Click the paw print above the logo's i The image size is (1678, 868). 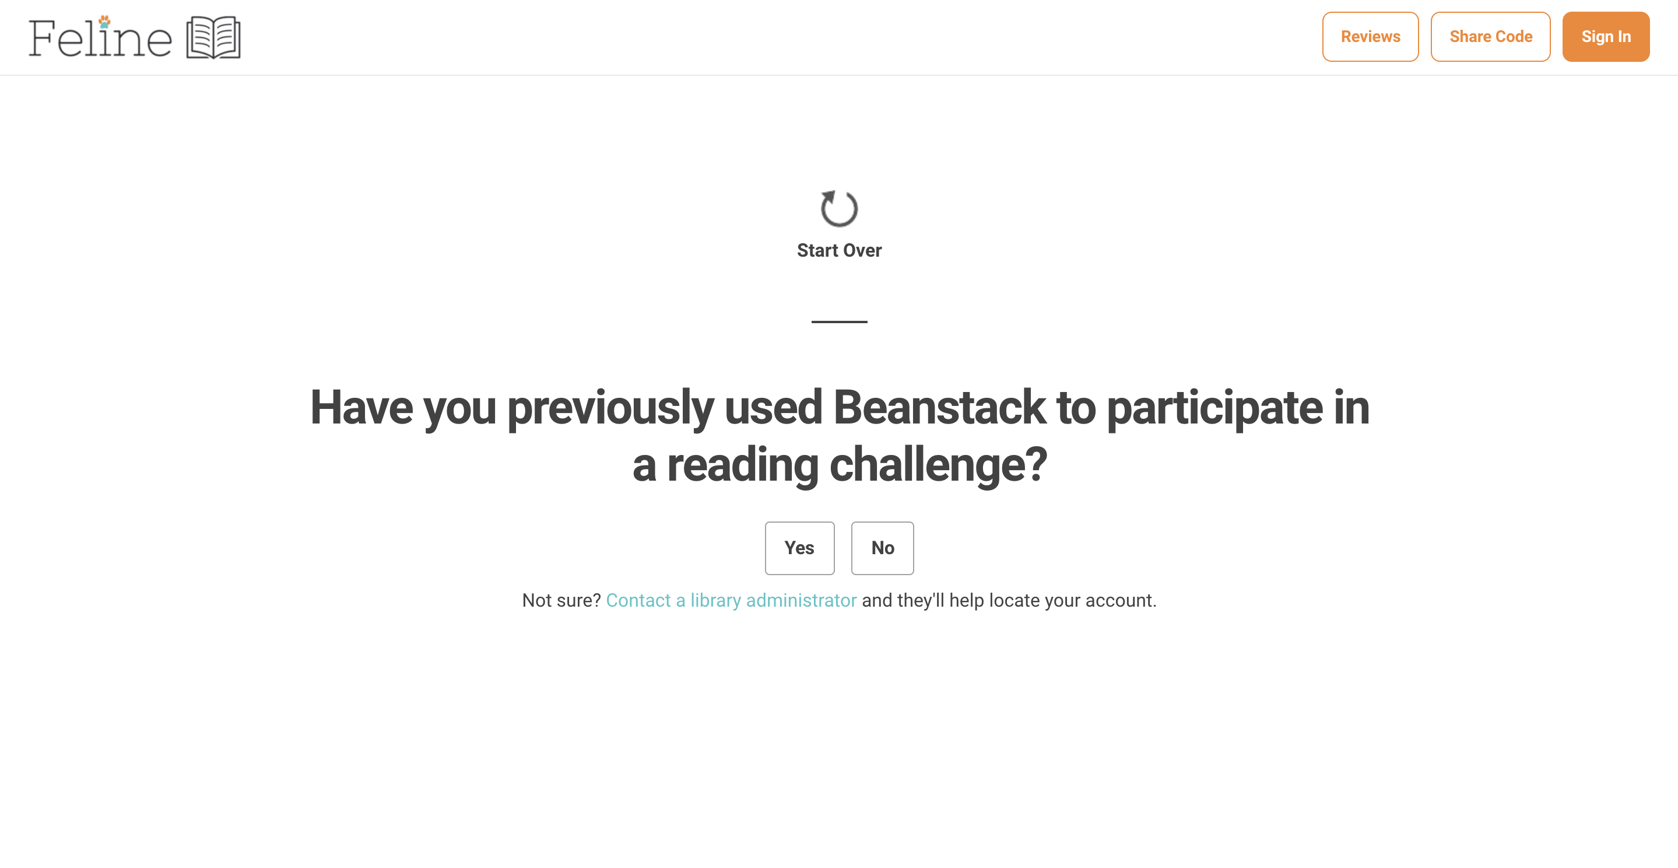(x=104, y=22)
